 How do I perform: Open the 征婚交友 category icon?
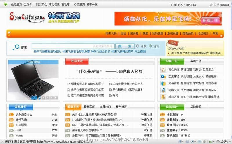163,90
